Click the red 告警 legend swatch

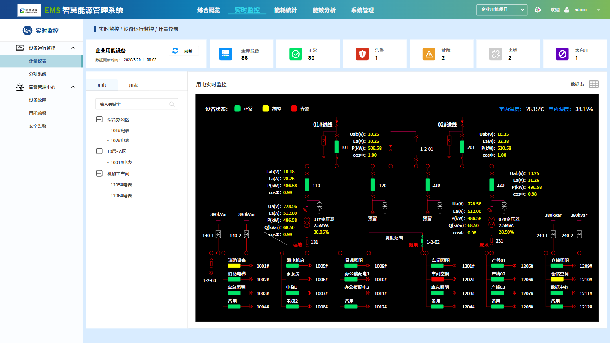[294, 109]
